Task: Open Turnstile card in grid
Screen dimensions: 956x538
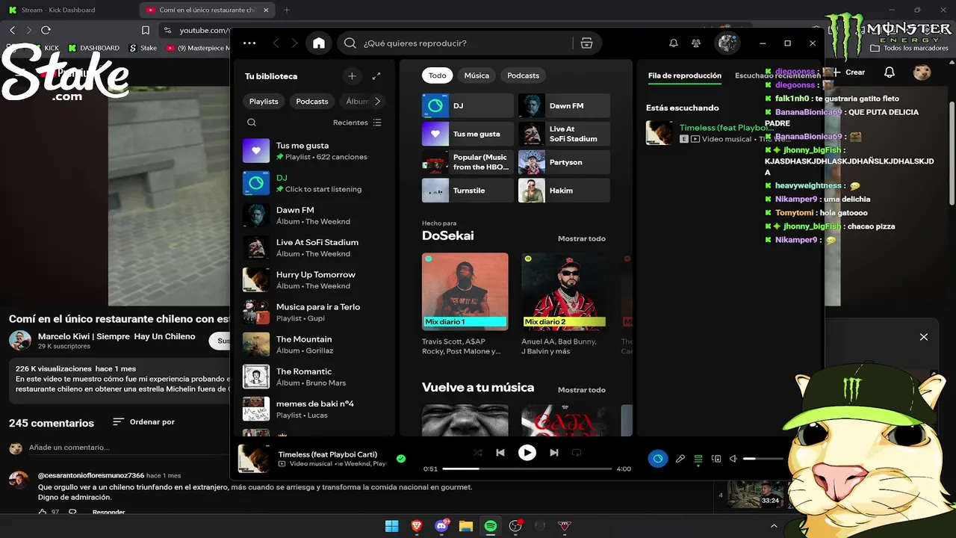Action: [x=468, y=191]
